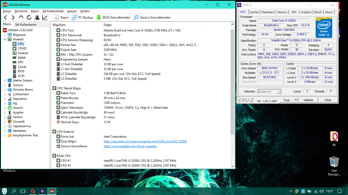Click the Tools button in CPU-Z
Viewport: 348px width, 195px height.
point(287,100)
